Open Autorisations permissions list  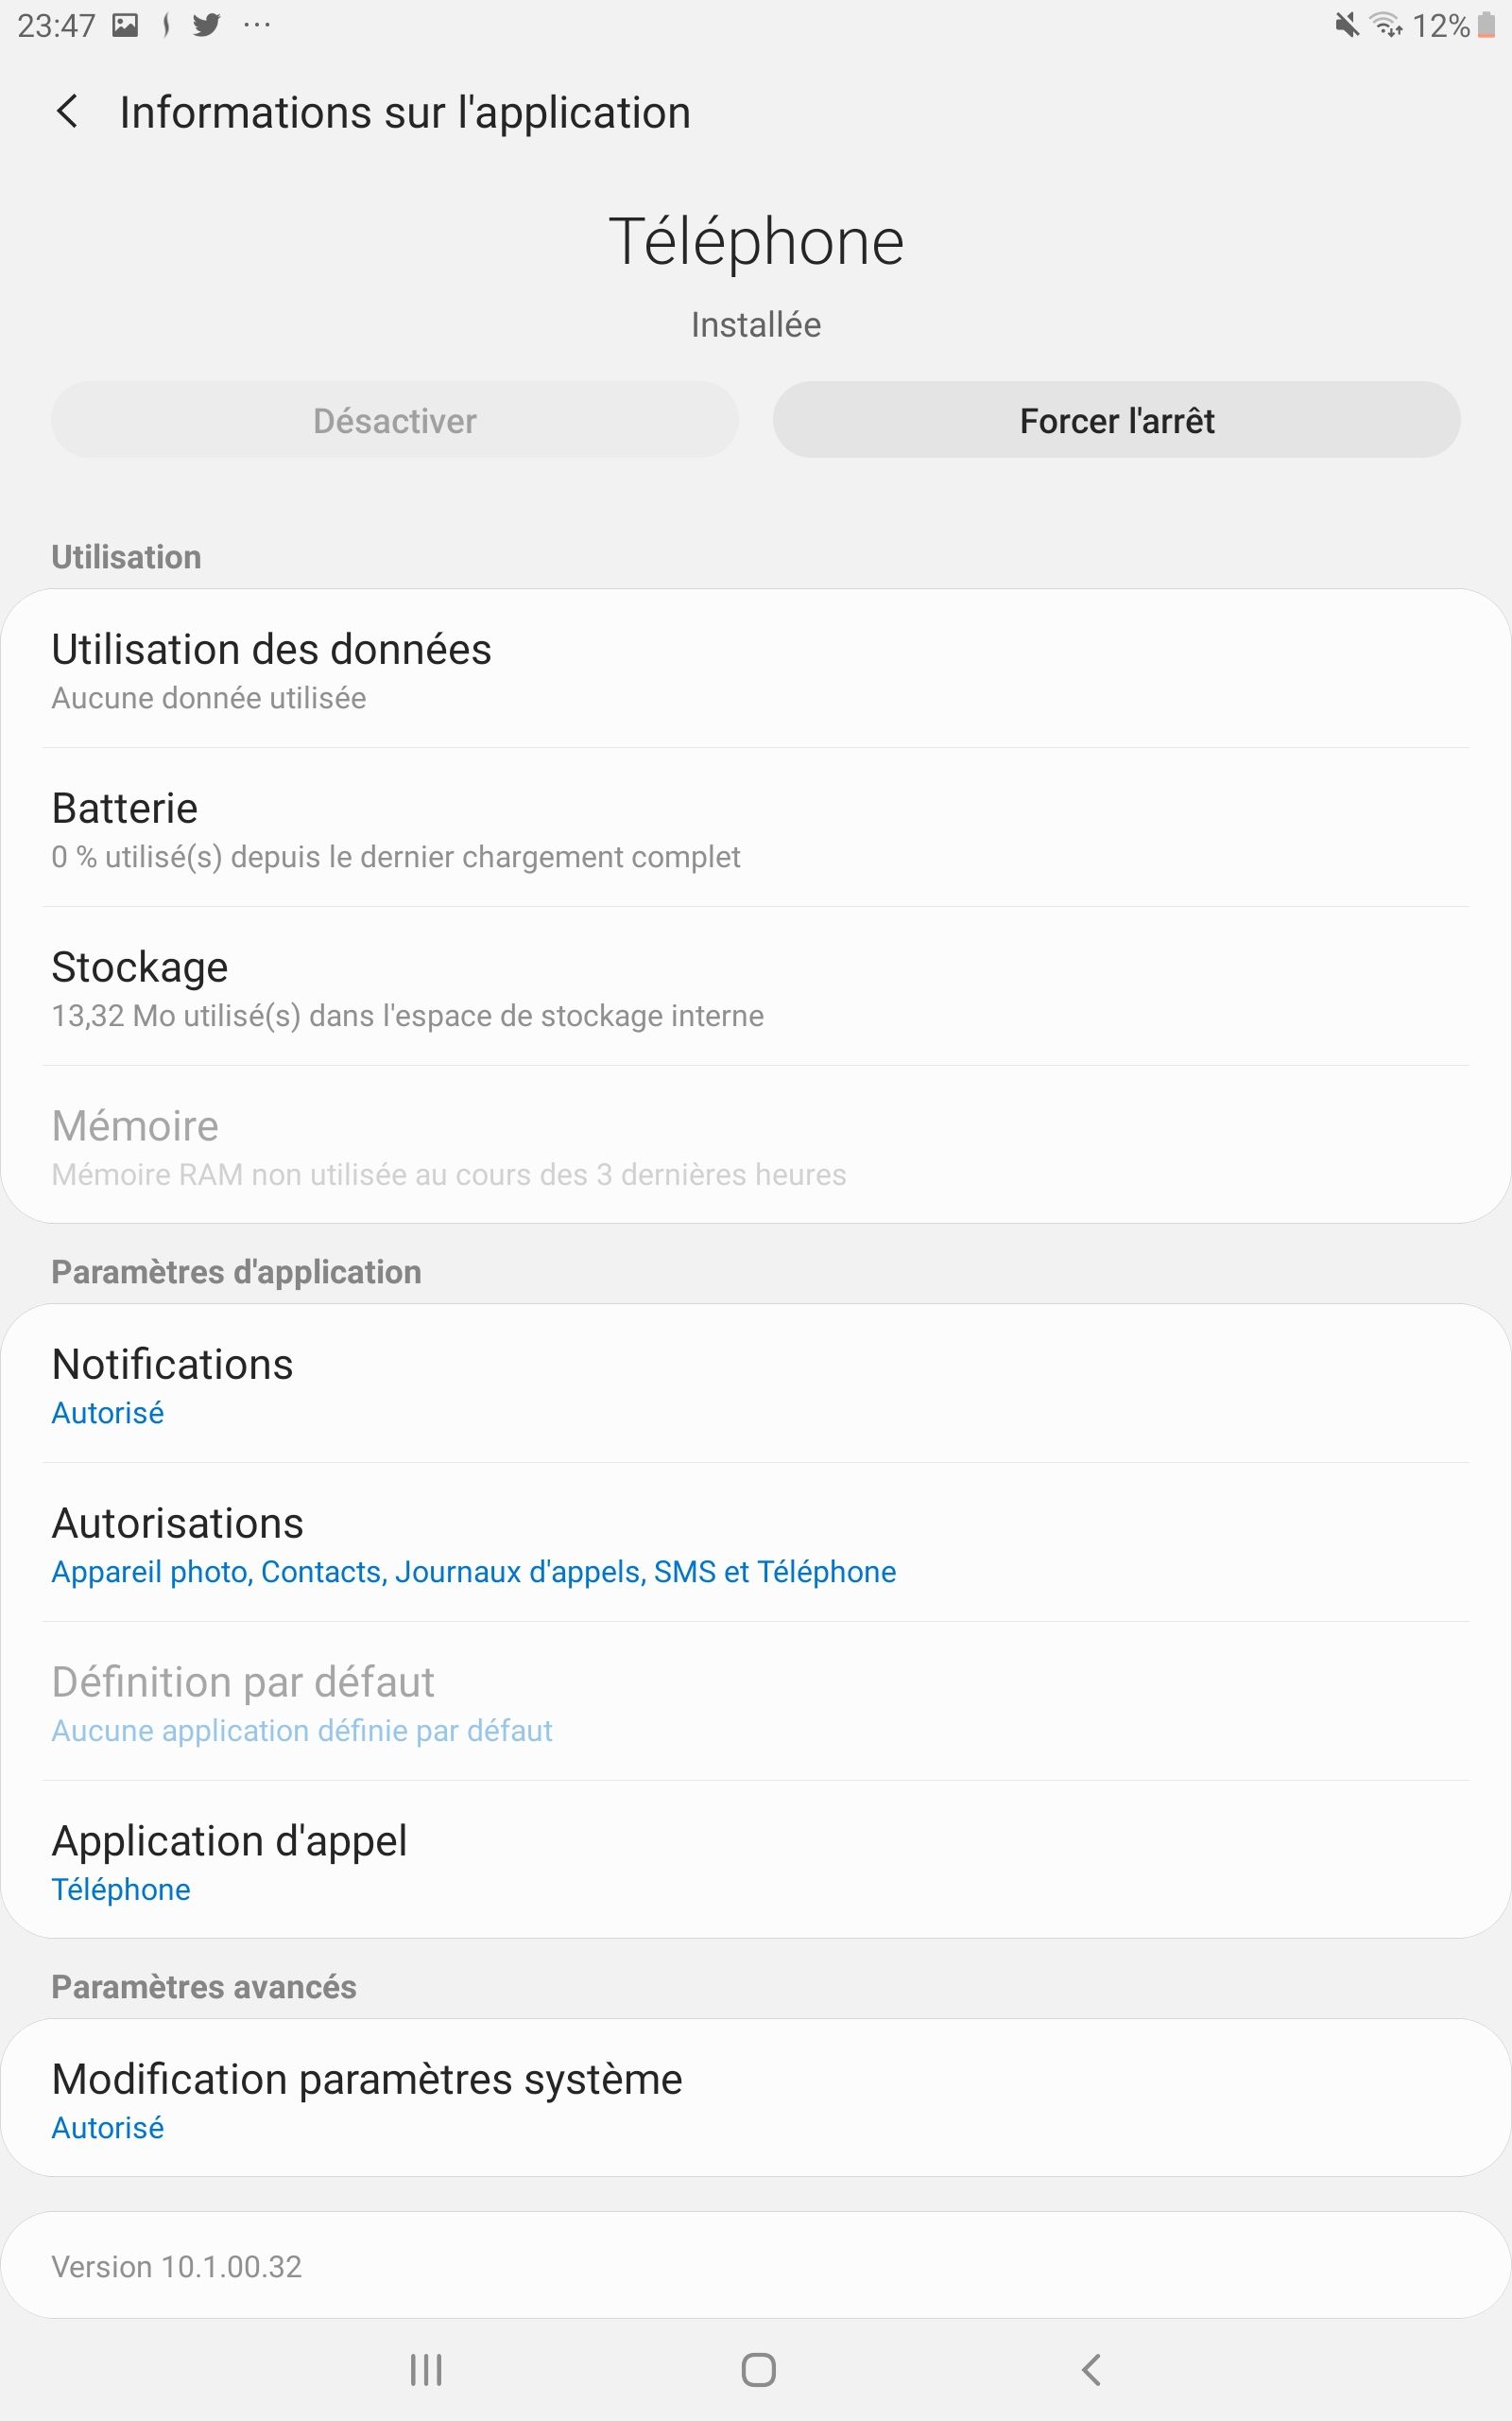coord(755,1543)
